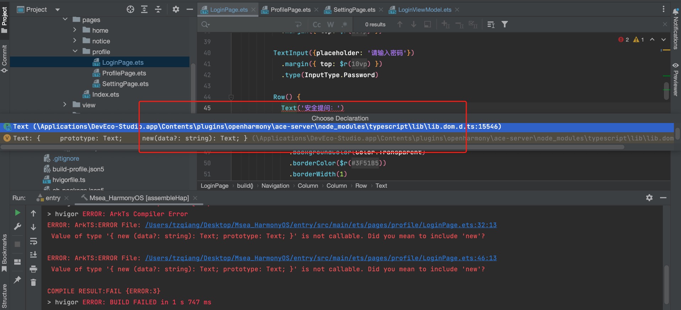Toggle soft-wrap in Run console

tap(33, 242)
